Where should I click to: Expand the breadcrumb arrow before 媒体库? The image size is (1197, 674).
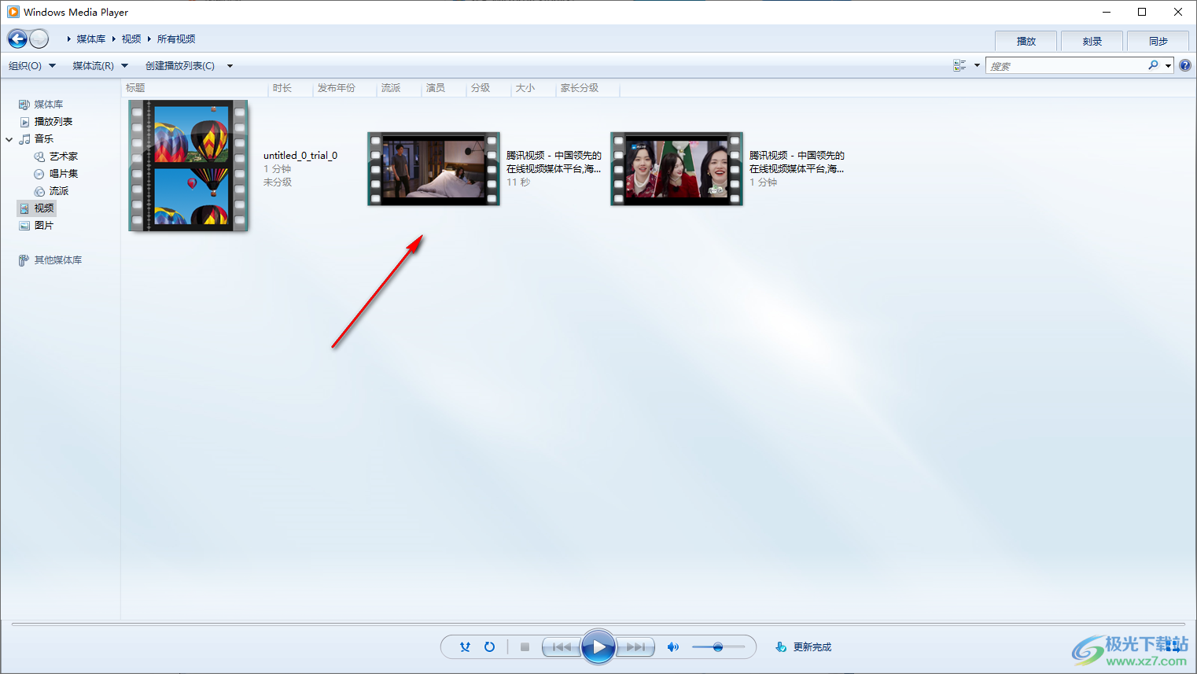[68, 39]
